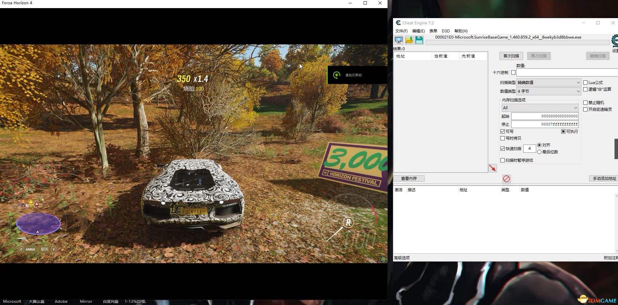Click the Previous Value column header
The height and width of the screenshot is (305, 618).
click(x=473, y=56)
